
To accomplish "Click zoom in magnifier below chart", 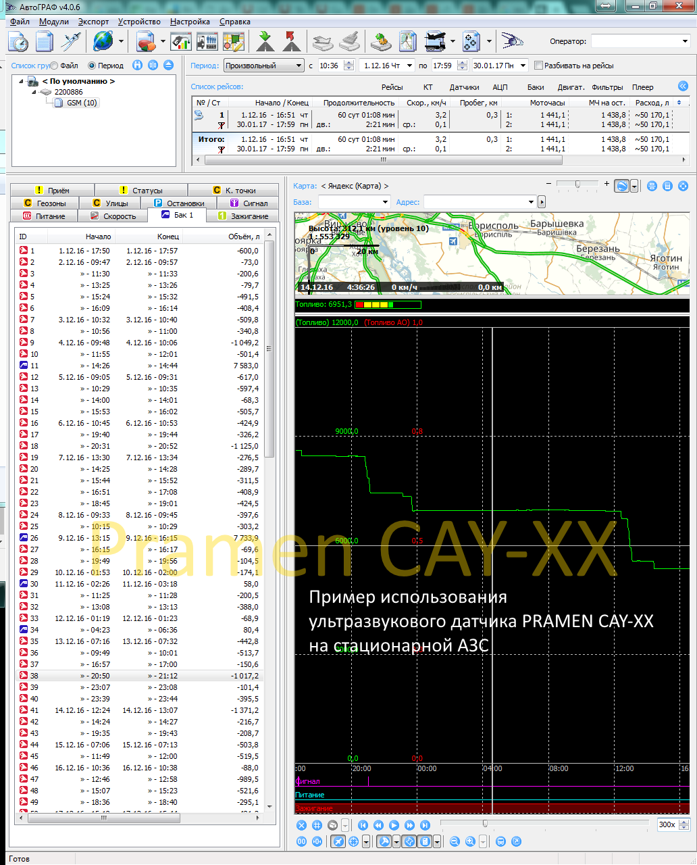I will [470, 841].
